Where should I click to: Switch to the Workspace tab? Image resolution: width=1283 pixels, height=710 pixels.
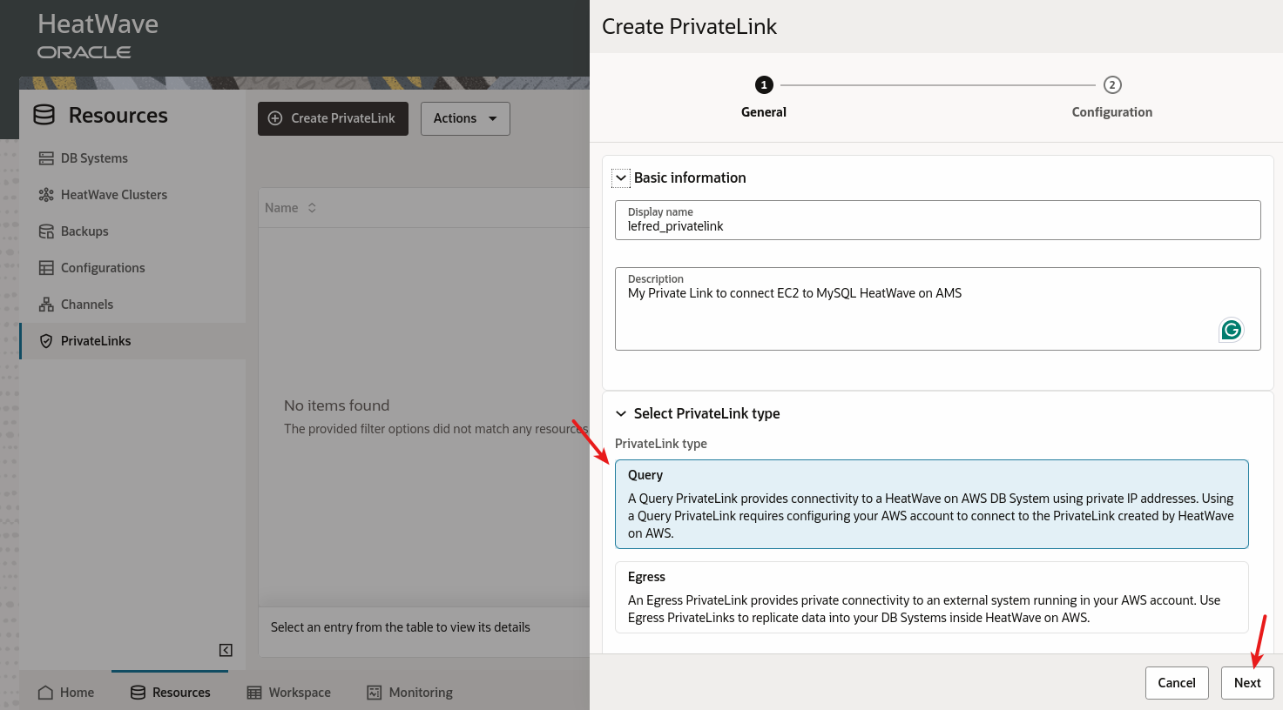click(289, 693)
